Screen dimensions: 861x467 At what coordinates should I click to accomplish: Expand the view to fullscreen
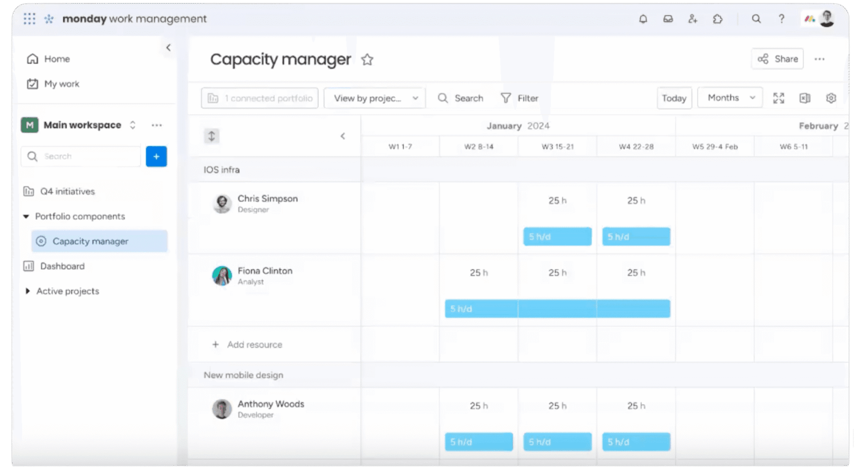pyautogui.click(x=778, y=98)
